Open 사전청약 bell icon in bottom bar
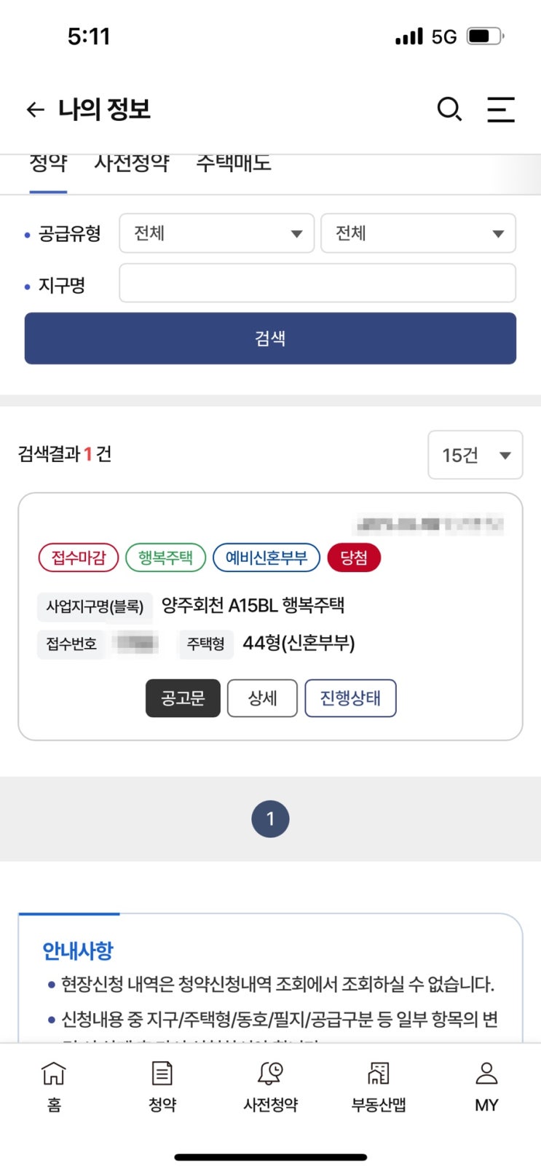The image size is (541, 1172). pyautogui.click(x=270, y=1085)
